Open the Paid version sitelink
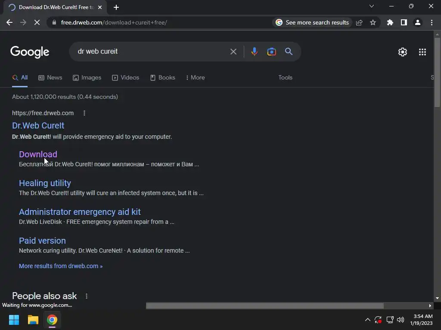The width and height of the screenshot is (441, 330). click(42, 241)
